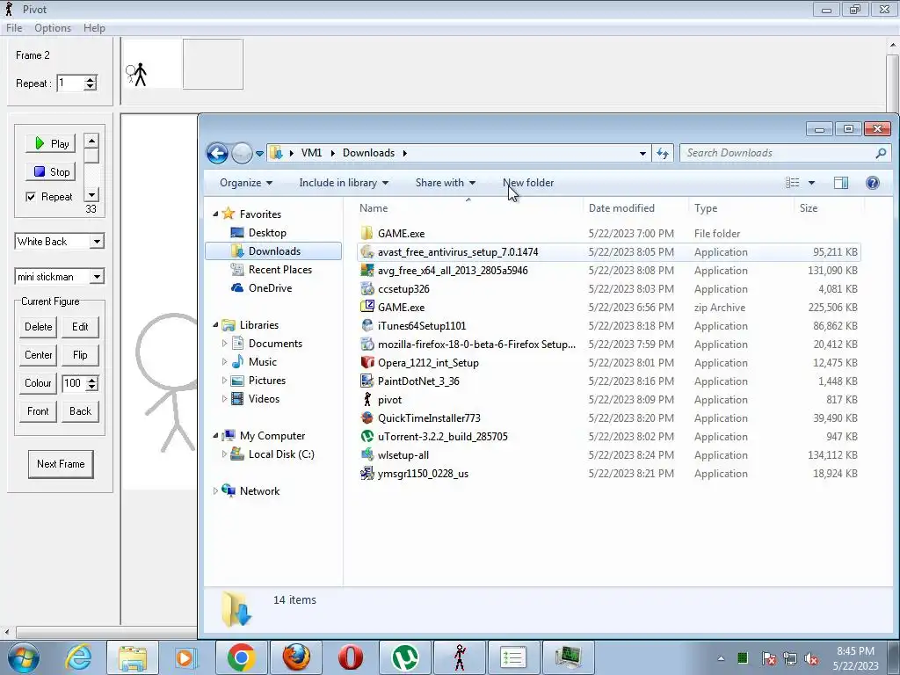Sort files by Name column header

468,208
